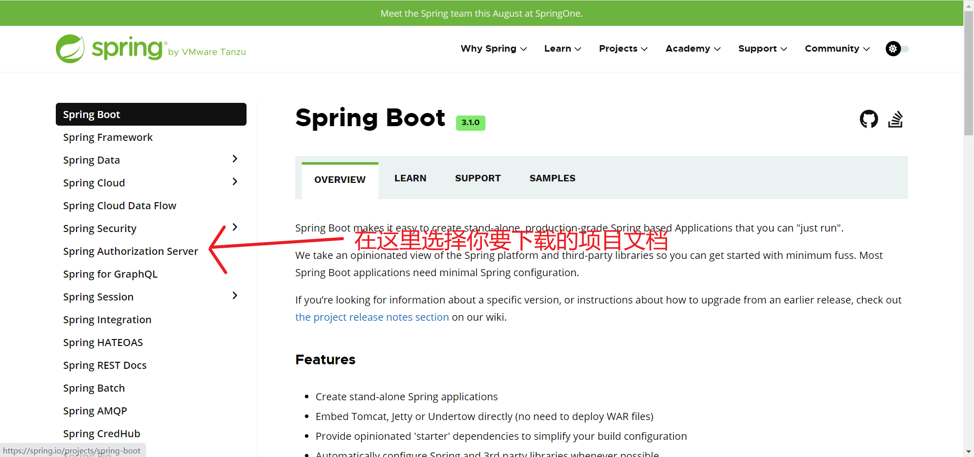Open Spring Data project page

pos(91,160)
